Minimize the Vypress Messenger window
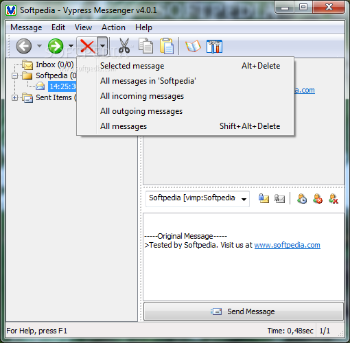 pyautogui.click(x=285, y=8)
